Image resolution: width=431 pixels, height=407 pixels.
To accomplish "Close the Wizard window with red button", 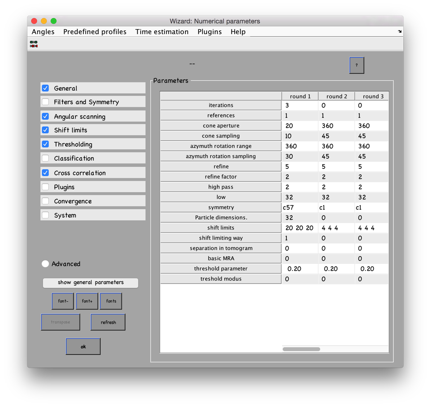I will 34,21.
